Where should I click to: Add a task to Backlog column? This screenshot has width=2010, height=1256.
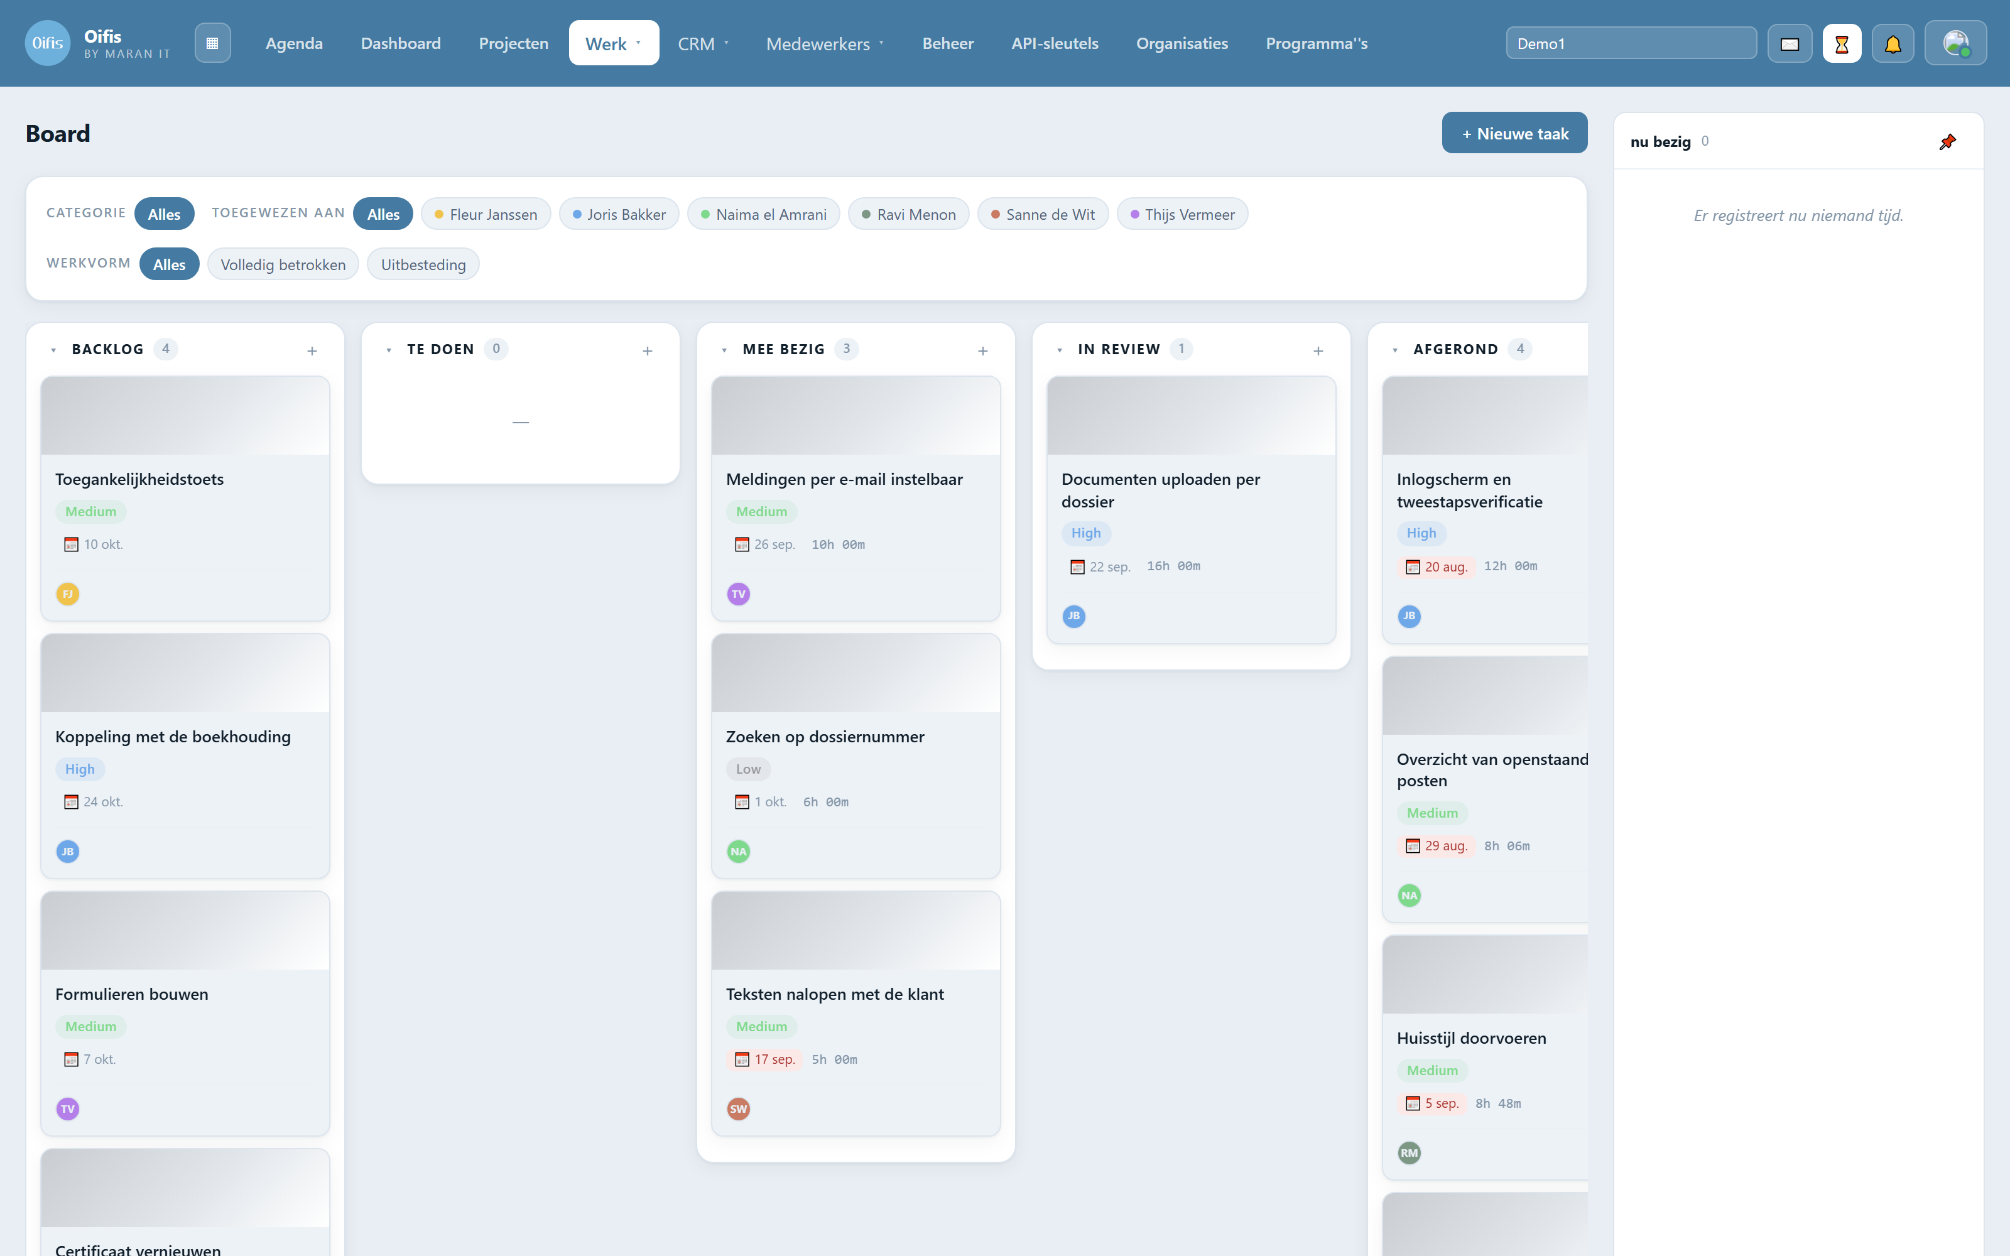point(312,350)
